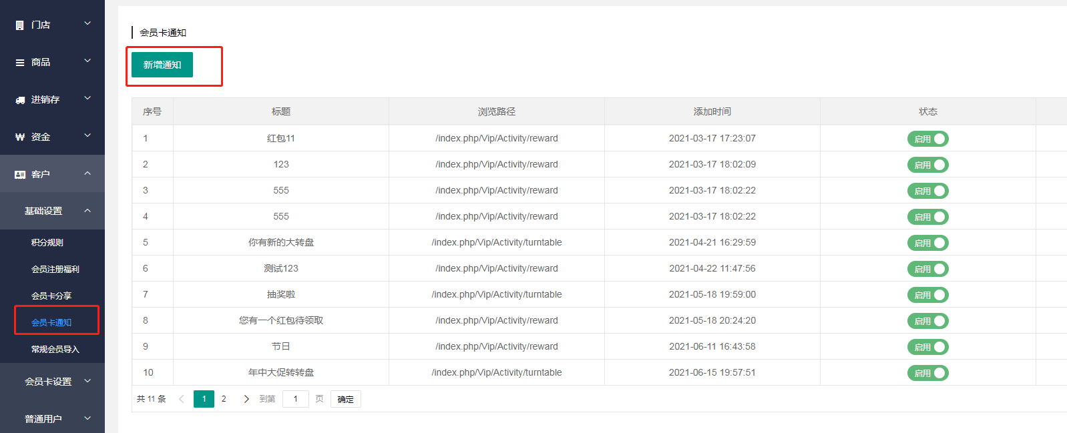The width and height of the screenshot is (1067, 433).
Task: Click the title cell 红包11
Action: click(x=281, y=138)
